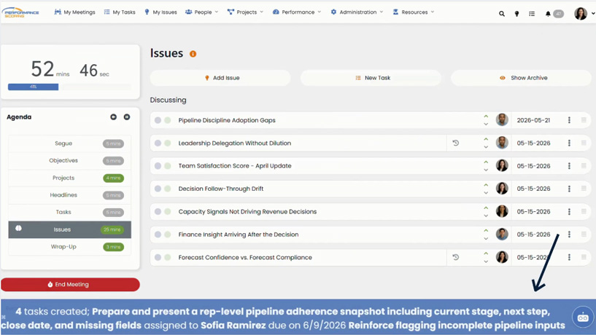Go to My Tasks in navigation

pyautogui.click(x=120, y=12)
